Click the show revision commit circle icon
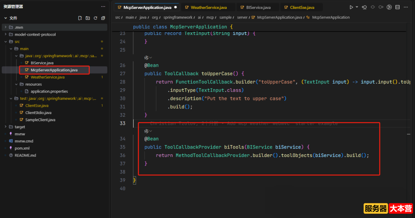Image resolution: width=415 pixels, height=218 pixels. click(x=373, y=7)
